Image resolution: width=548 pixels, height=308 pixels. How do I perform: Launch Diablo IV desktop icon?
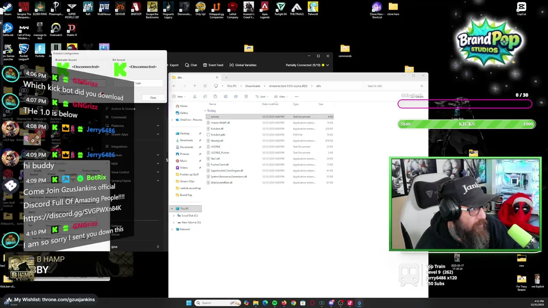click(x=72, y=30)
